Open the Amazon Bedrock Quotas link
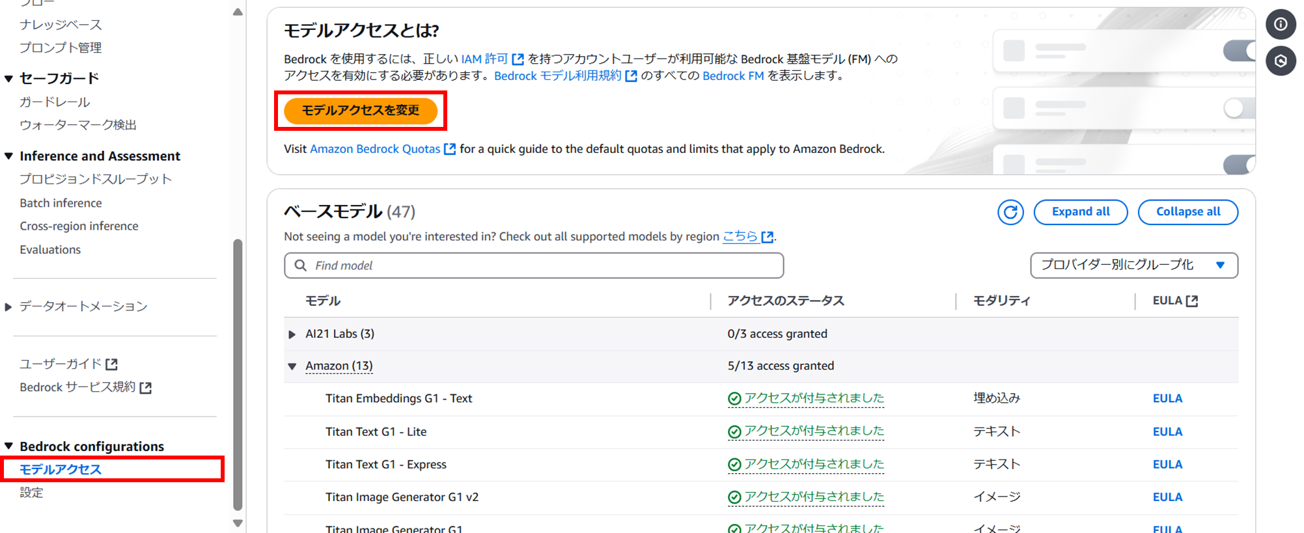This screenshot has width=1304, height=533. coord(375,149)
